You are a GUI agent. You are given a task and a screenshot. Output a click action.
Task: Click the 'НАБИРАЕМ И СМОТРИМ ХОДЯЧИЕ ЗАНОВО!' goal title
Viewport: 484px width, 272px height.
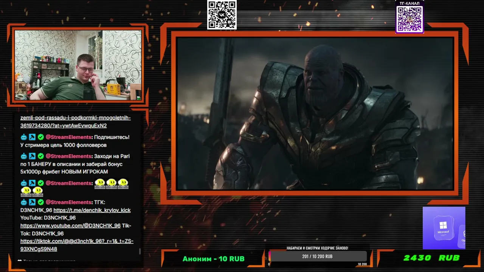point(318,248)
